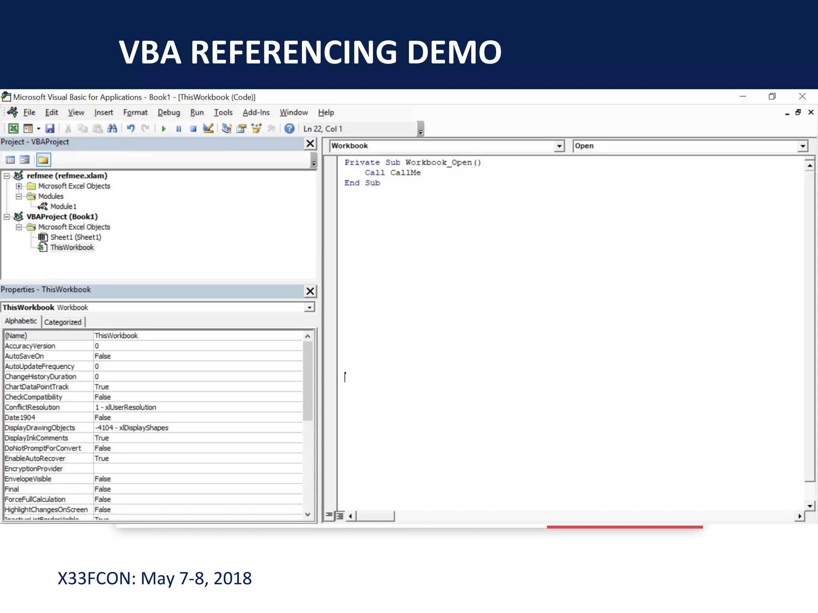Image resolution: width=818 pixels, height=613 pixels.
Task: Close the Properties - ThisWorkbook pane
Action: pyautogui.click(x=310, y=291)
